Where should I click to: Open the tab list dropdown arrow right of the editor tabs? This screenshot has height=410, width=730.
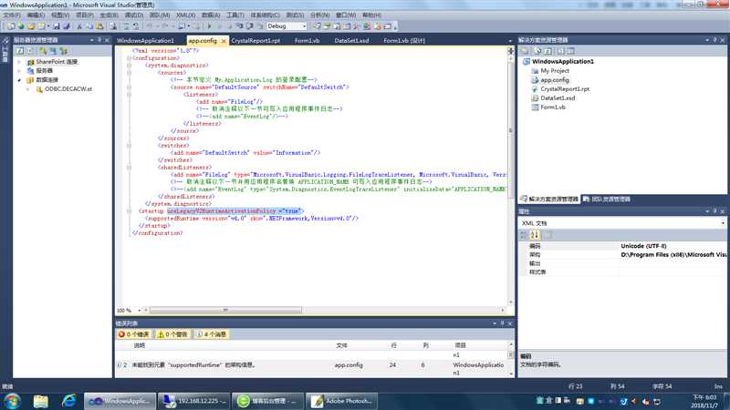tap(510, 41)
